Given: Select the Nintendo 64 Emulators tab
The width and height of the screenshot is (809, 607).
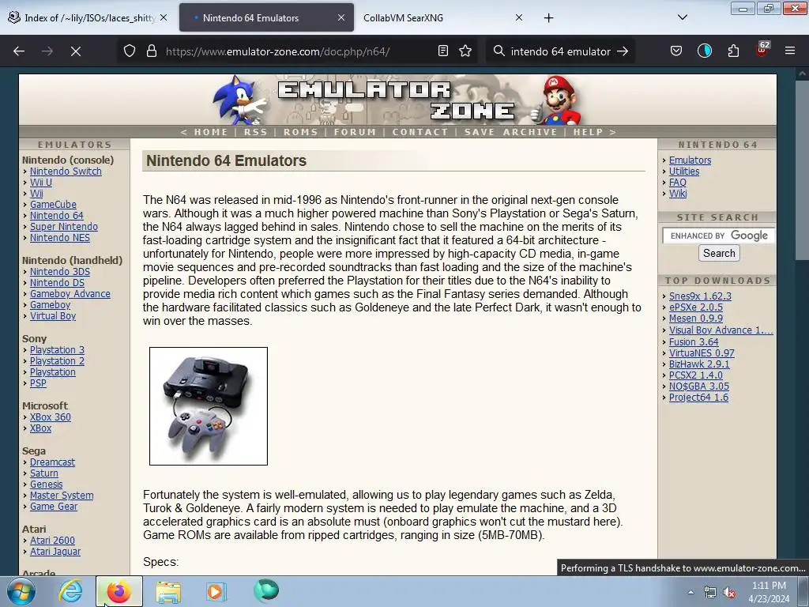Looking at the screenshot, I should point(267,18).
